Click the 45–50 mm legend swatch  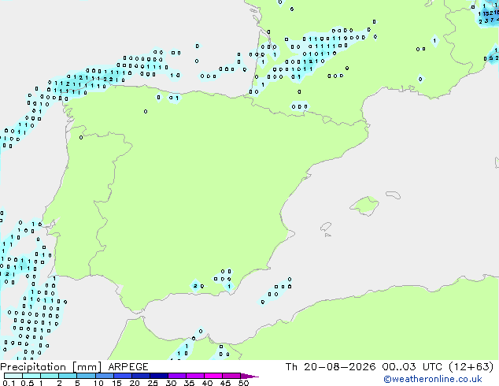point(231,376)
